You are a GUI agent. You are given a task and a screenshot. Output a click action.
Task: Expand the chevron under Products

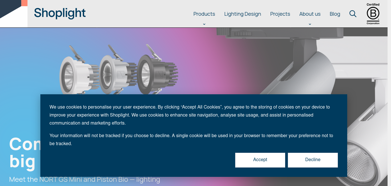[x=204, y=24]
